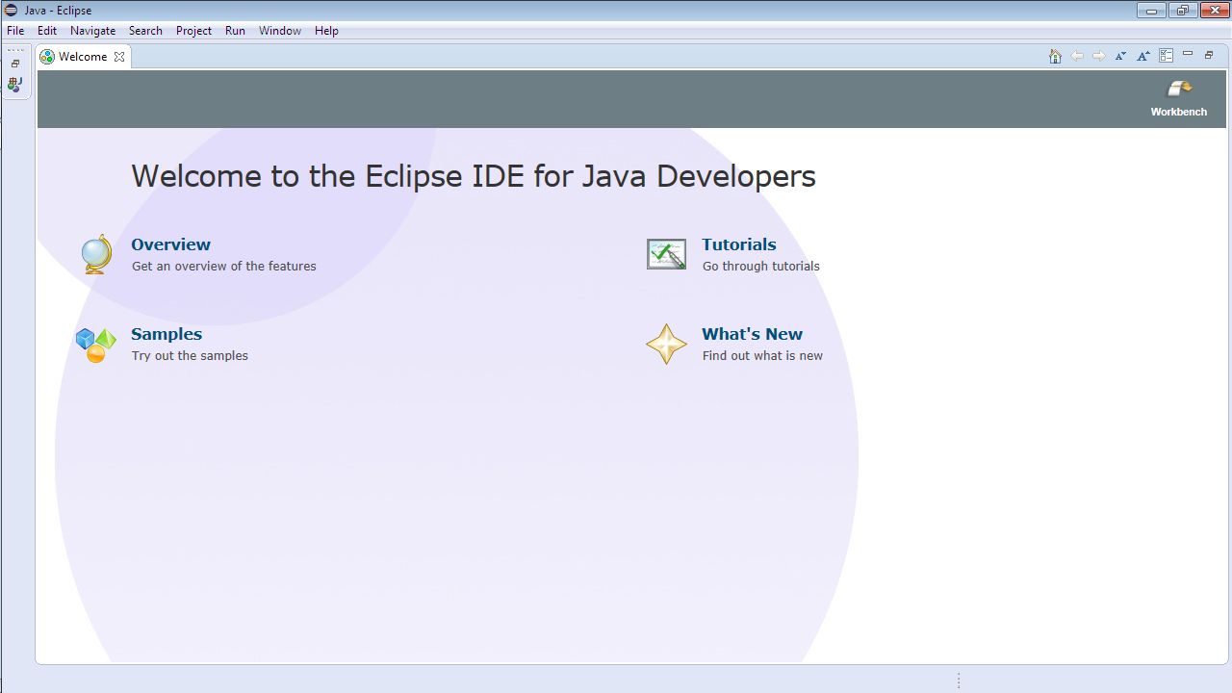
Task: Open the Tutorials link
Action: [738, 244]
